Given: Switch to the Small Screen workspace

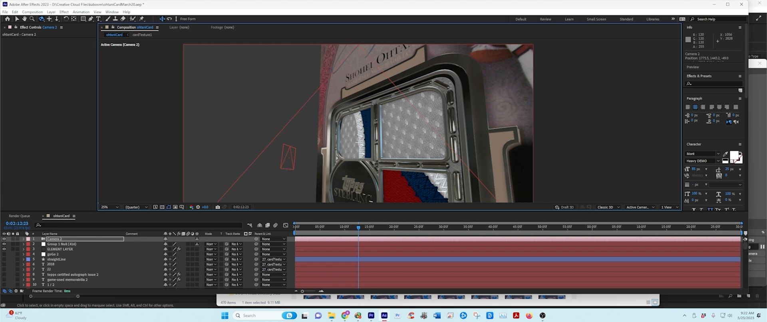Looking at the screenshot, I should pyautogui.click(x=596, y=19).
